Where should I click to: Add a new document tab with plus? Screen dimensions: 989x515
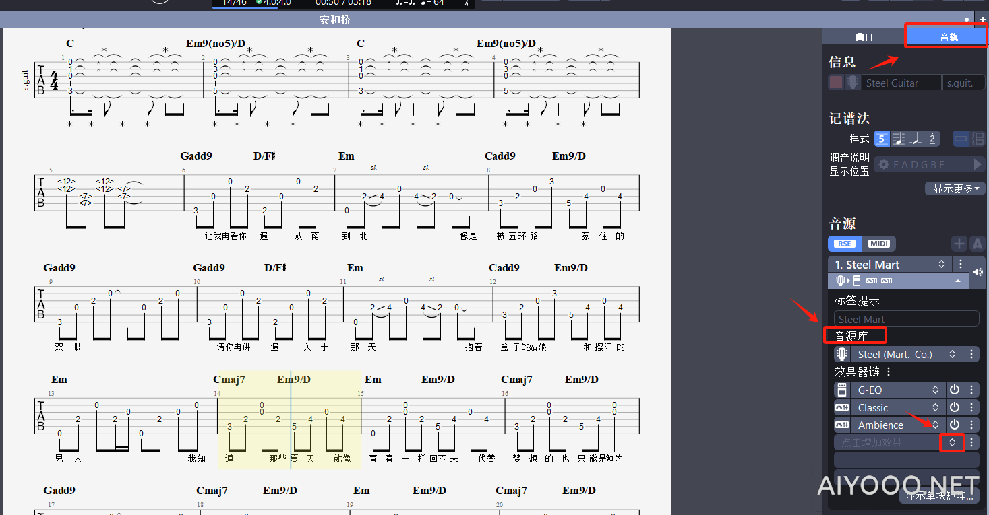click(x=982, y=20)
